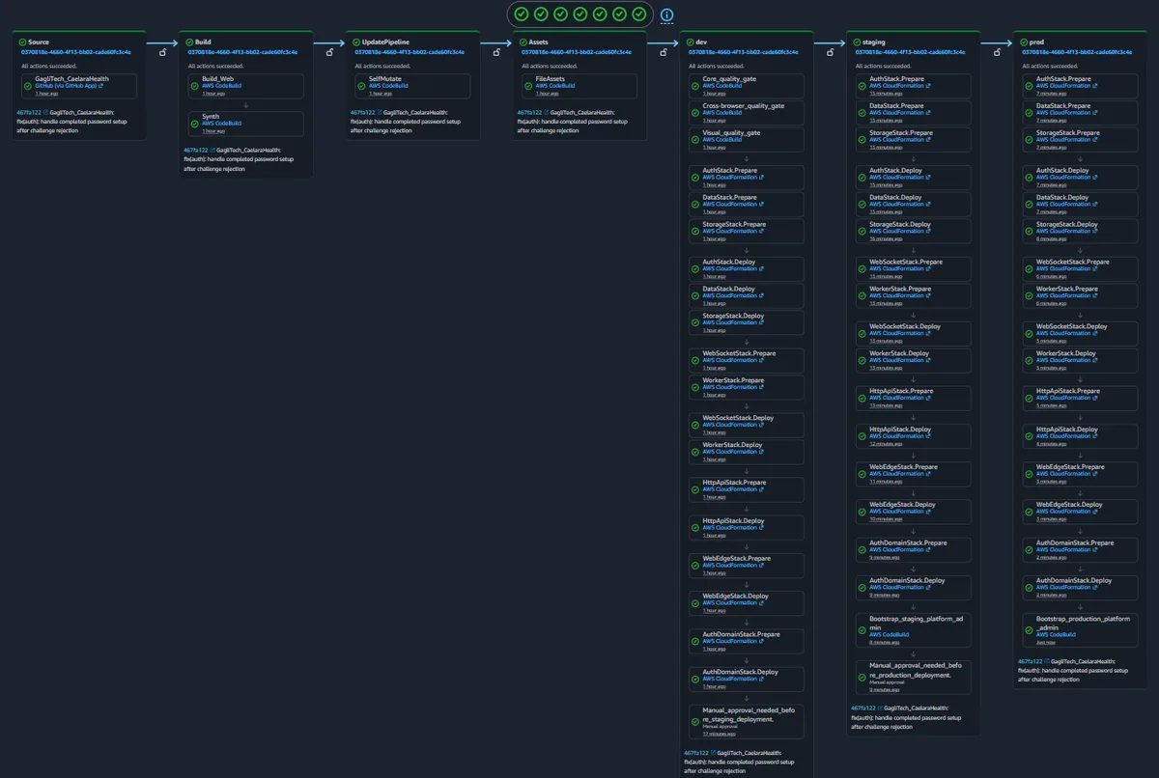This screenshot has height=778, width=1159.
Task: Click the success icon on GagliTech_CaelaraHealth source action
Action: click(x=27, y=86)
